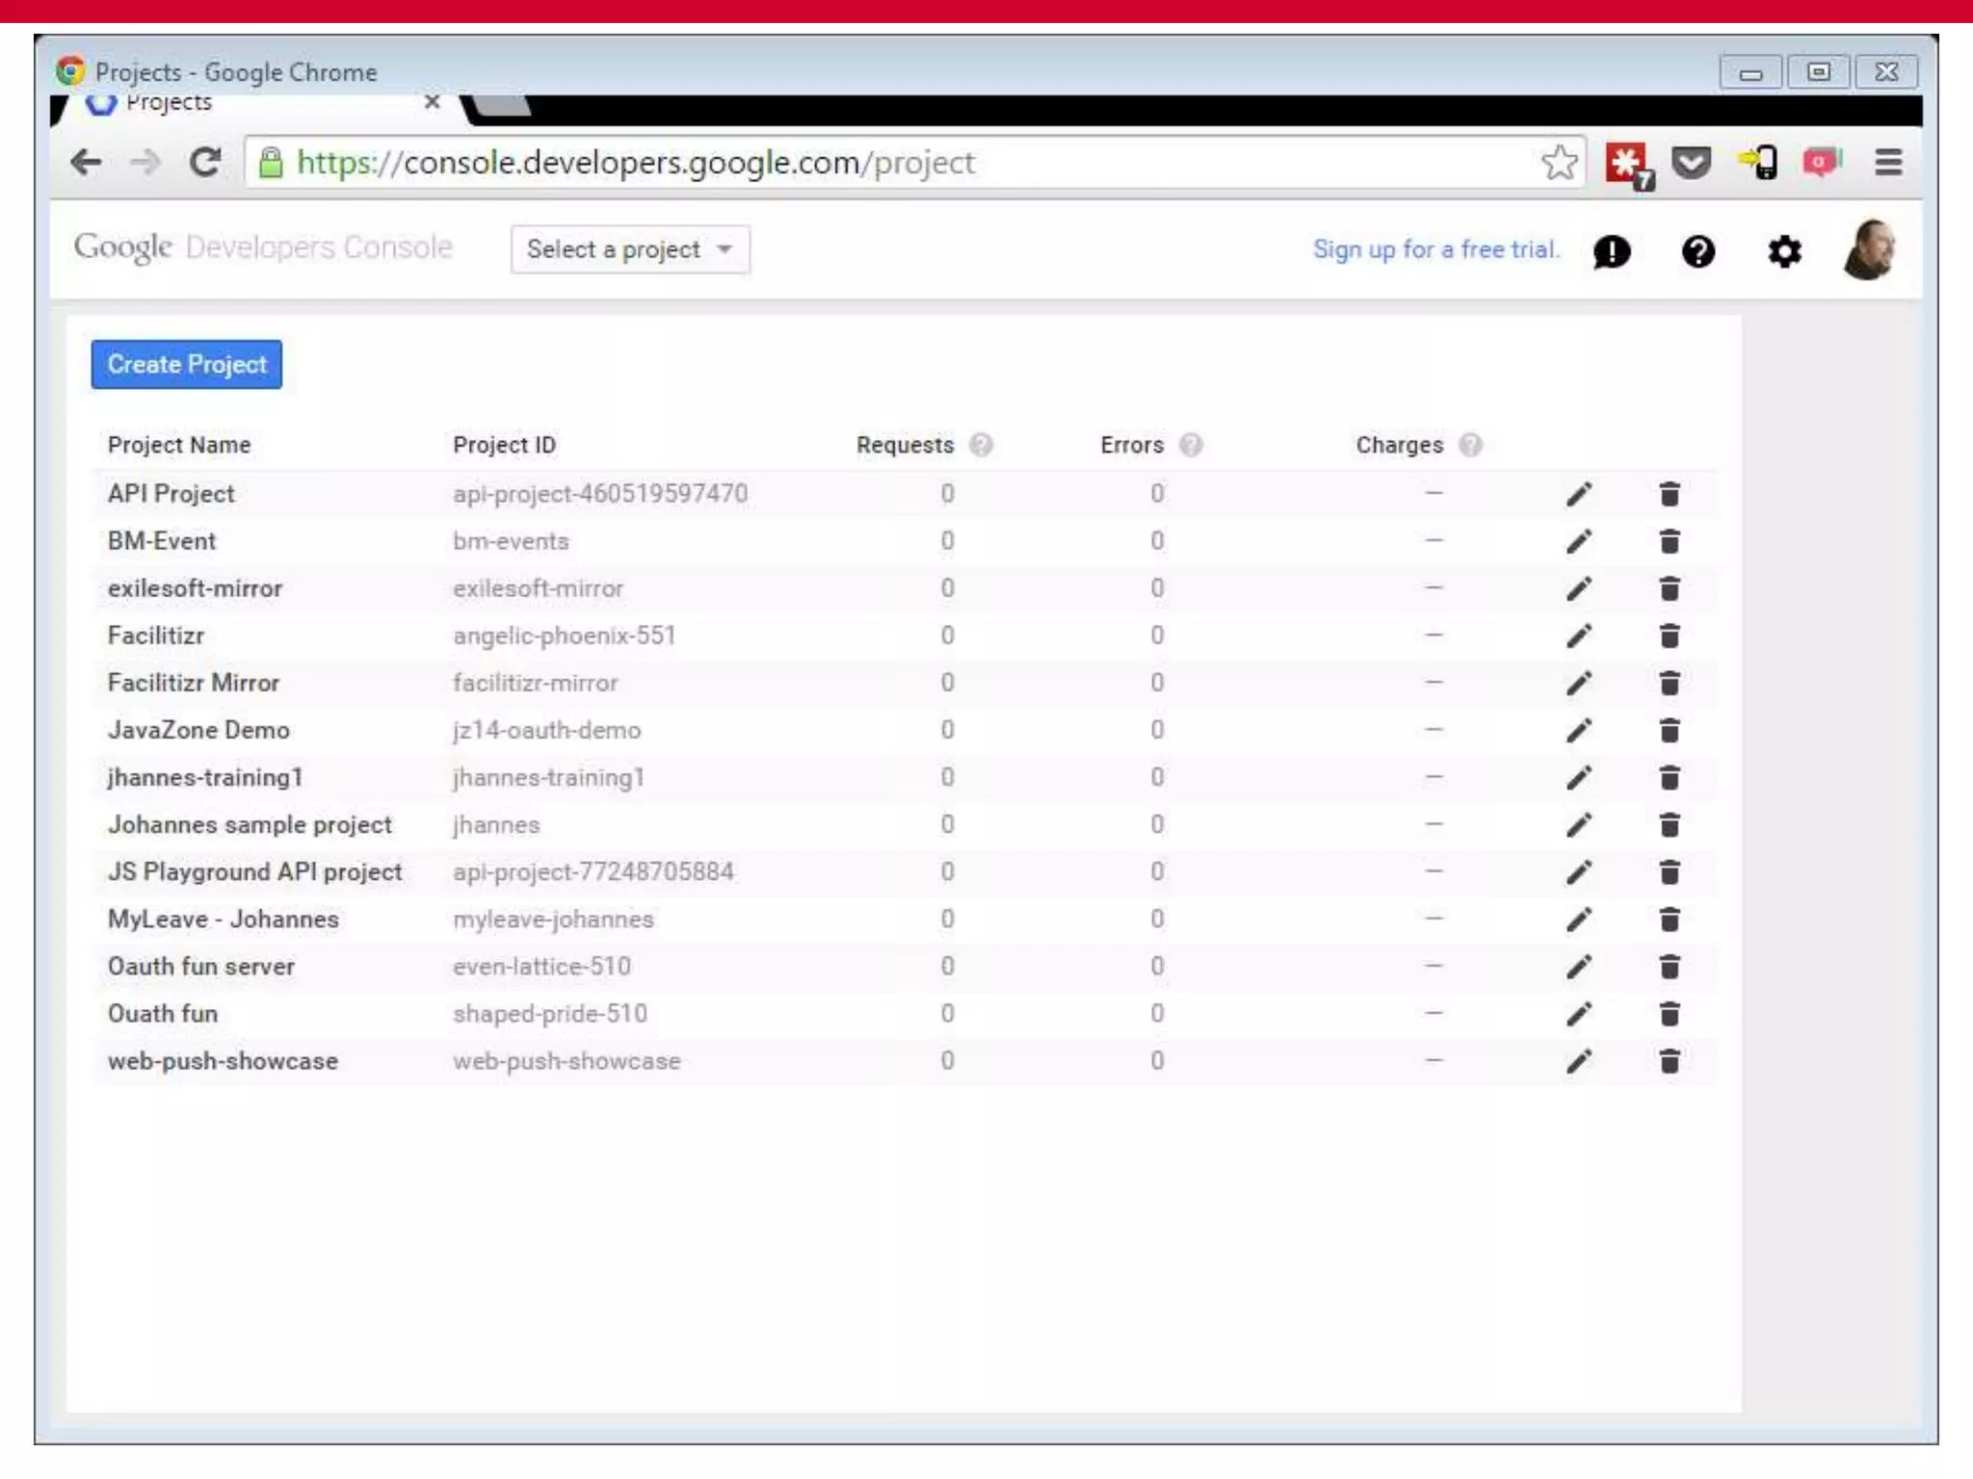Open the settings gear in console header
Screen dimensions: 1973x1479
pyautogui.click(x=1784, y=251)
